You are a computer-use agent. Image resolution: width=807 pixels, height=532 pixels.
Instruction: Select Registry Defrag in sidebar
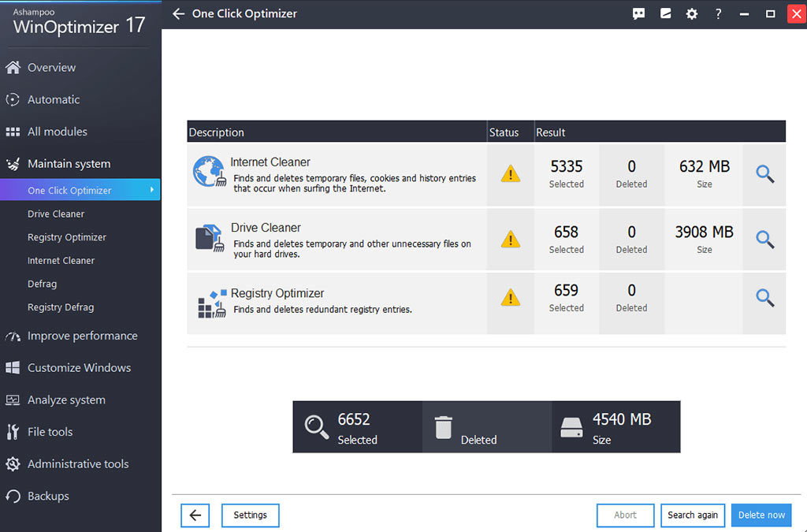pyautogui.click(x=61, y=307)
